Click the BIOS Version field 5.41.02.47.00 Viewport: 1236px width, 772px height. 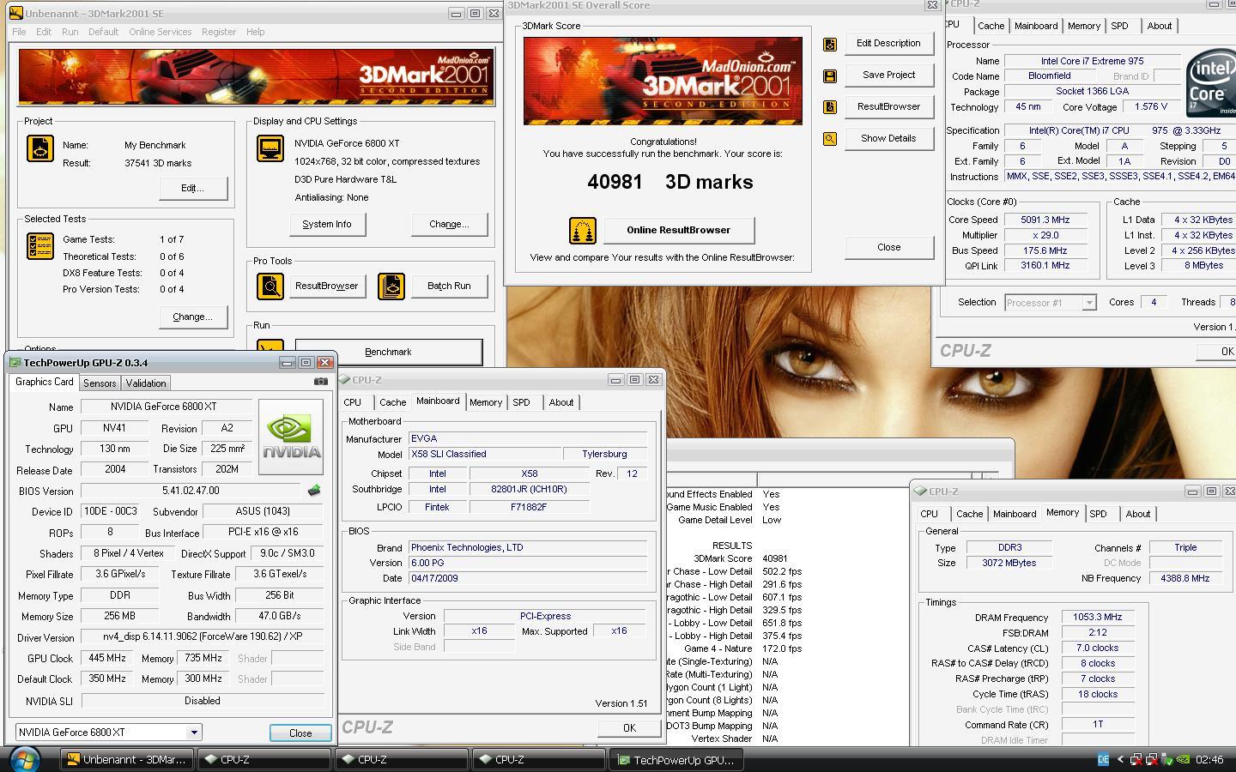tap(191, 492)
